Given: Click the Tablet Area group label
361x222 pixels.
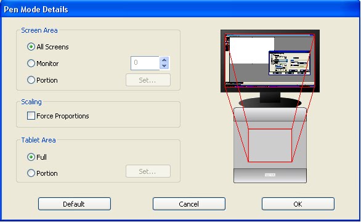Looking at the screenshot, I should (38, 140).
